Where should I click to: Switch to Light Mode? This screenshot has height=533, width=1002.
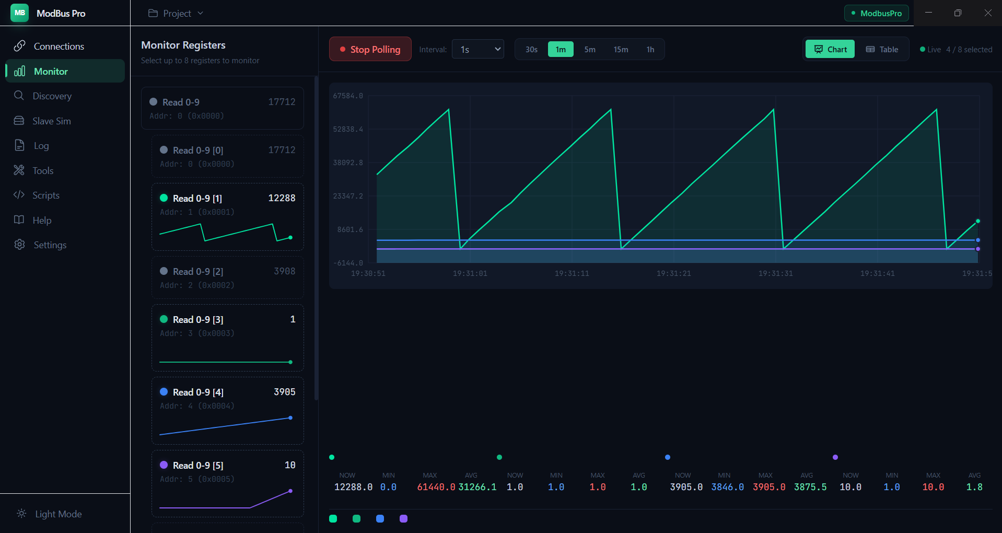[x=50, y=514]
